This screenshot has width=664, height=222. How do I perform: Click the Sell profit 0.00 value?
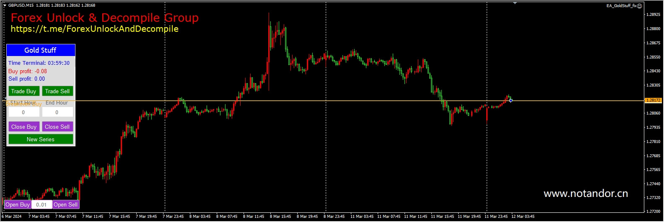(26, 79)
